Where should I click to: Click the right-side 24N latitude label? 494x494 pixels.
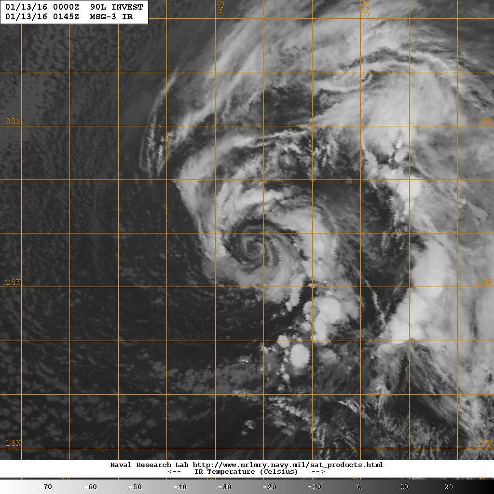pos(485,282)
